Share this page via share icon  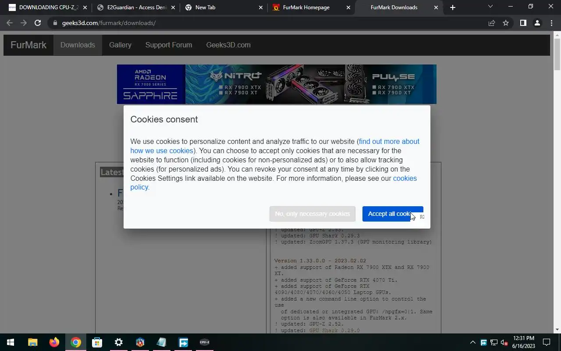[492, 23]
